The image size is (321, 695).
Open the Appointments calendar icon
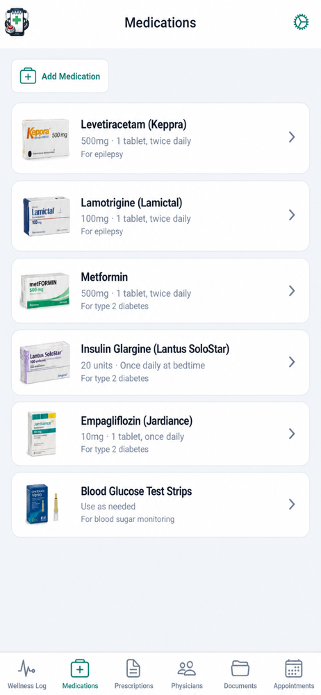coord(293,668)
